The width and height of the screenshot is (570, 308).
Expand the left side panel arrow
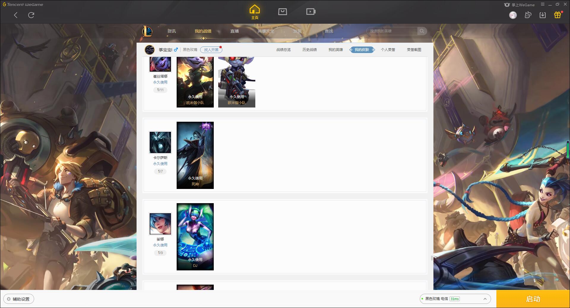point(1,166)
